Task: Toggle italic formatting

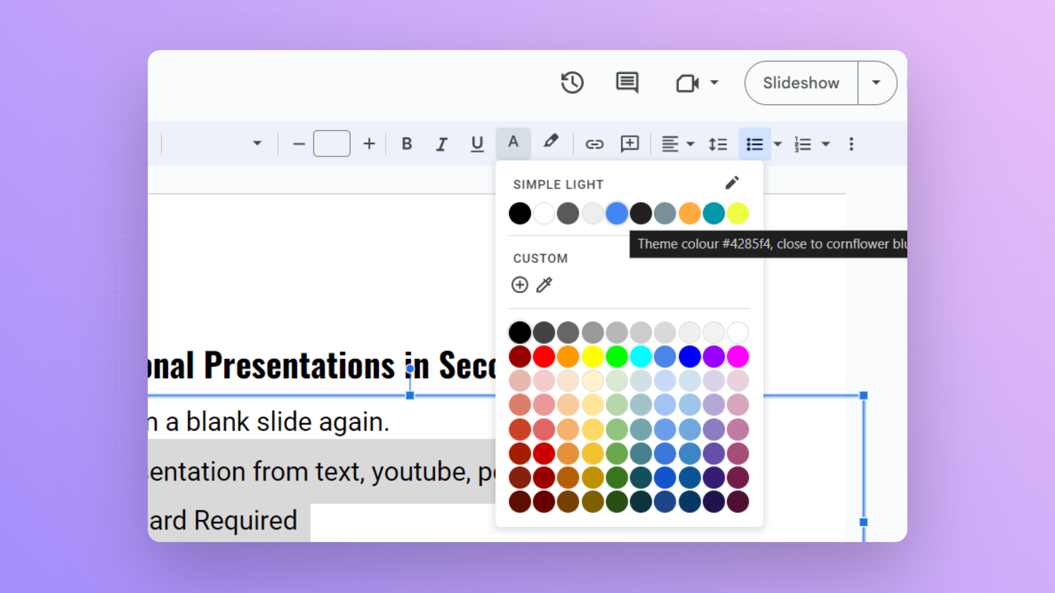Action: click(x=442, y=144)
